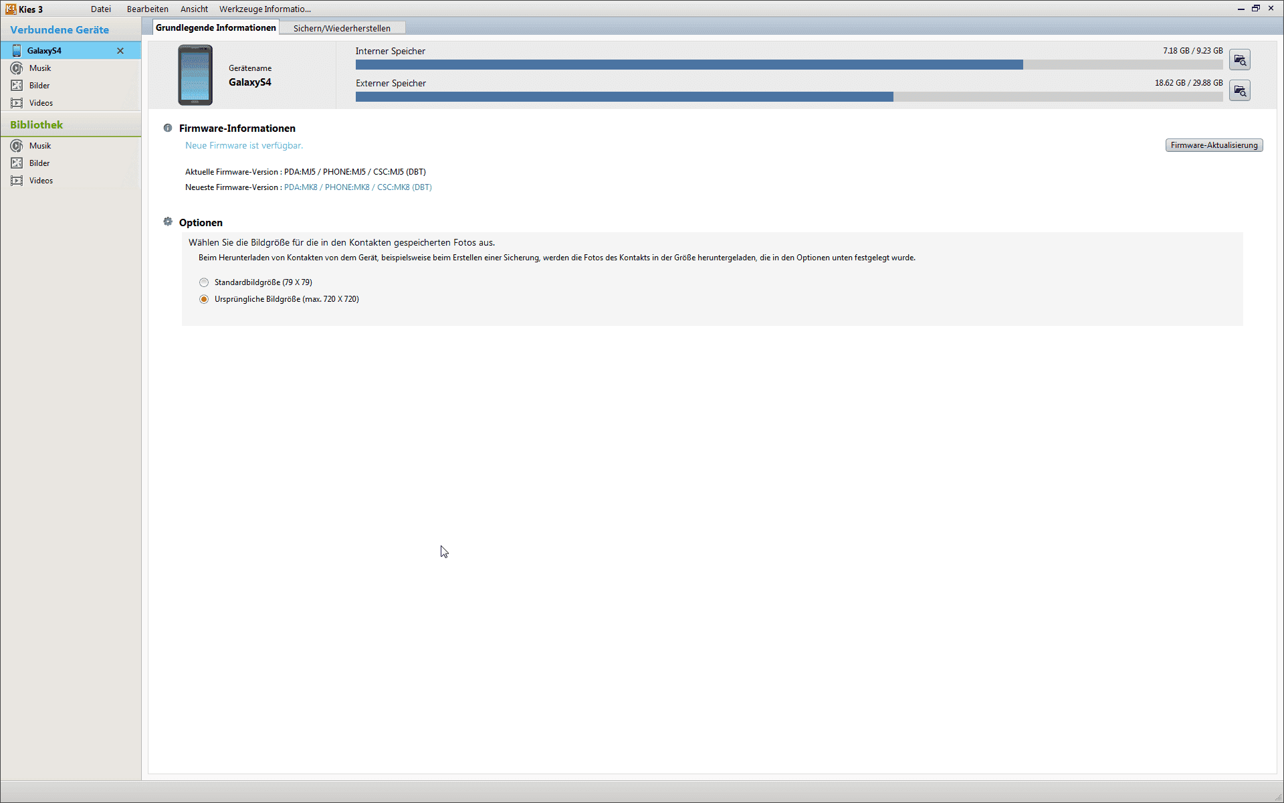Click the Optionen heading
Viewport: 1284px width, 803px height.
click(x=201, y=223)
